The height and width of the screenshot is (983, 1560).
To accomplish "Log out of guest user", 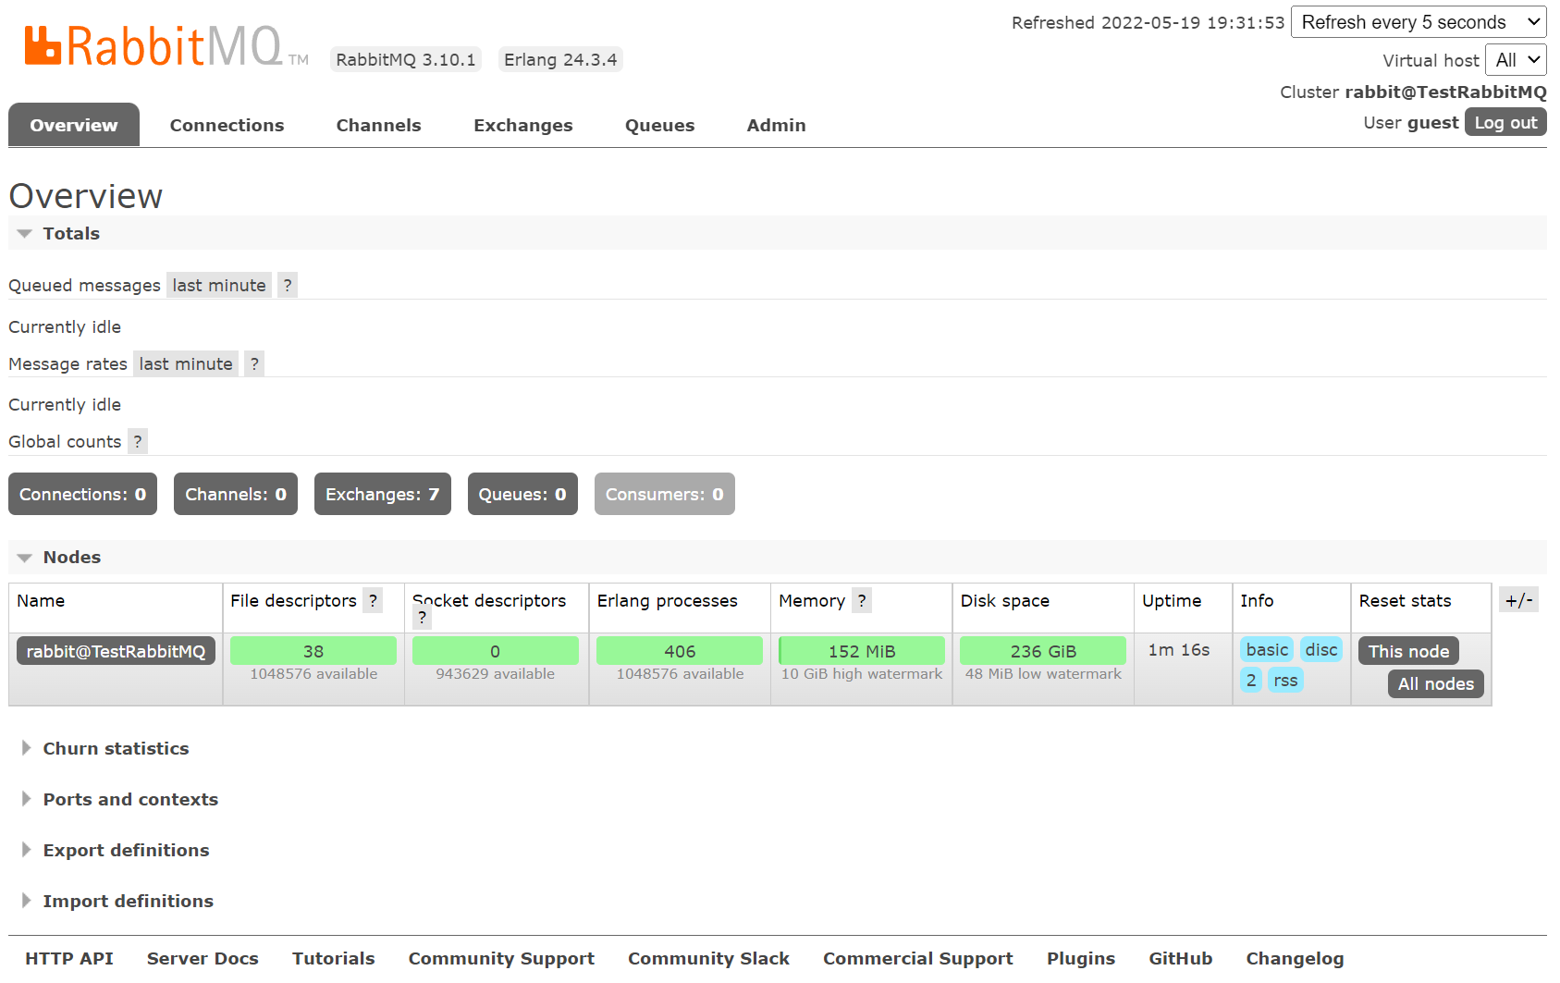I will [1505, 122].
